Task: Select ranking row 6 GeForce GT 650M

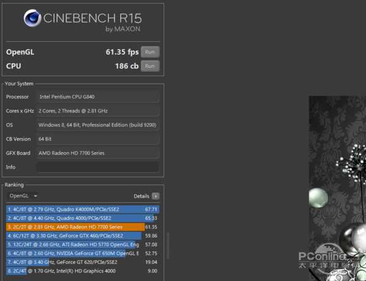Action: 82,254
